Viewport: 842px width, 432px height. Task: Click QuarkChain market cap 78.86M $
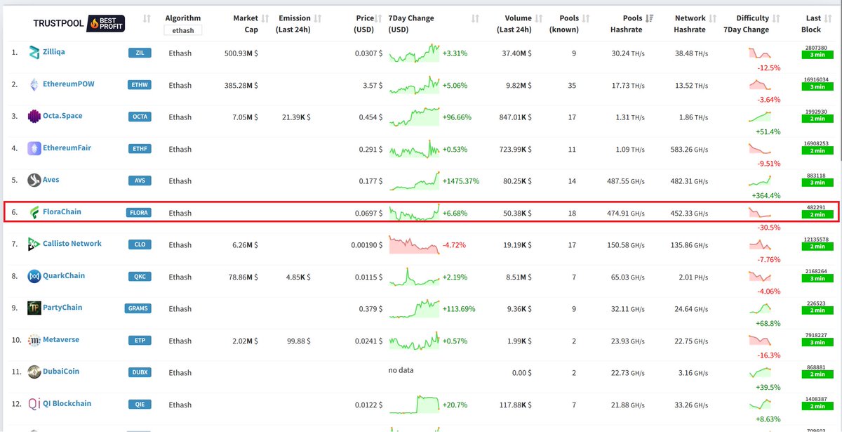pos(241,277)
